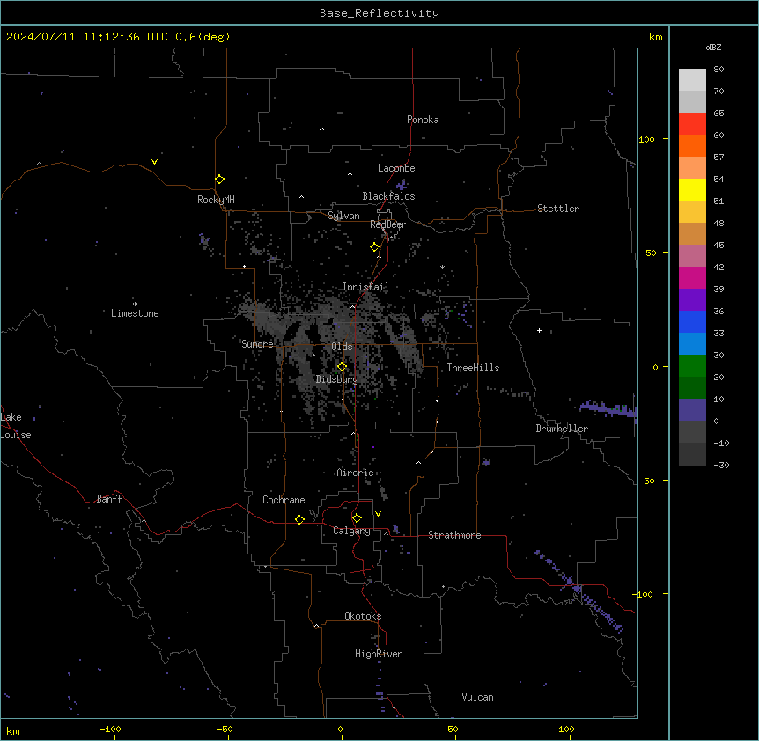Click the km unit label at top right
The width and height of the screenshot is (759, 741).
[x=655, y=37]
